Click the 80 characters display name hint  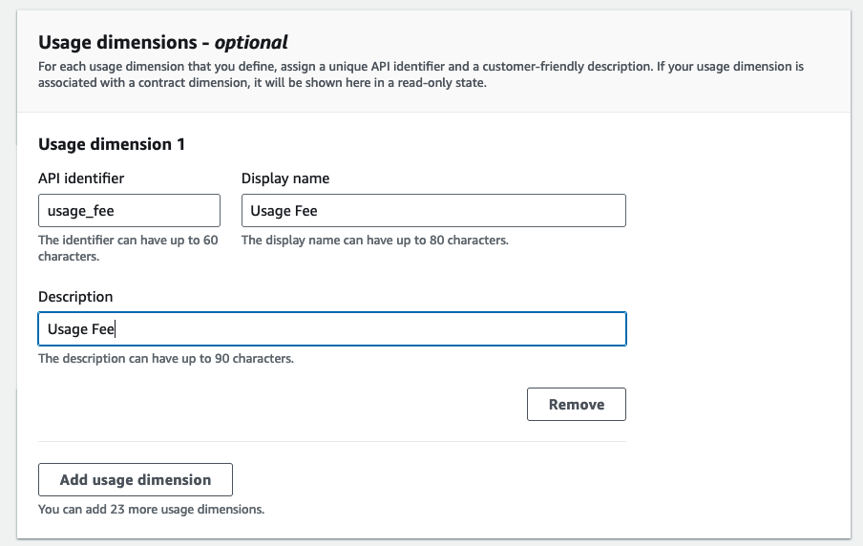tap(374, 241)
